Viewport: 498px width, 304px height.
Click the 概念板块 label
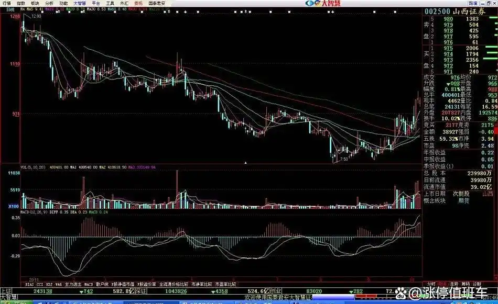pyautogui.click(x=435, y=200)
